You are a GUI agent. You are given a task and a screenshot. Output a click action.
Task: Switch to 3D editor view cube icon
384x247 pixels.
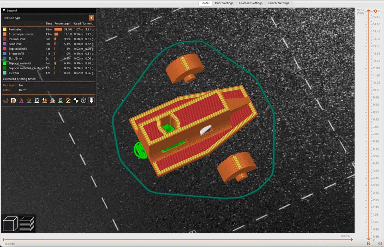pyautogui.click(x=10, y=224)
